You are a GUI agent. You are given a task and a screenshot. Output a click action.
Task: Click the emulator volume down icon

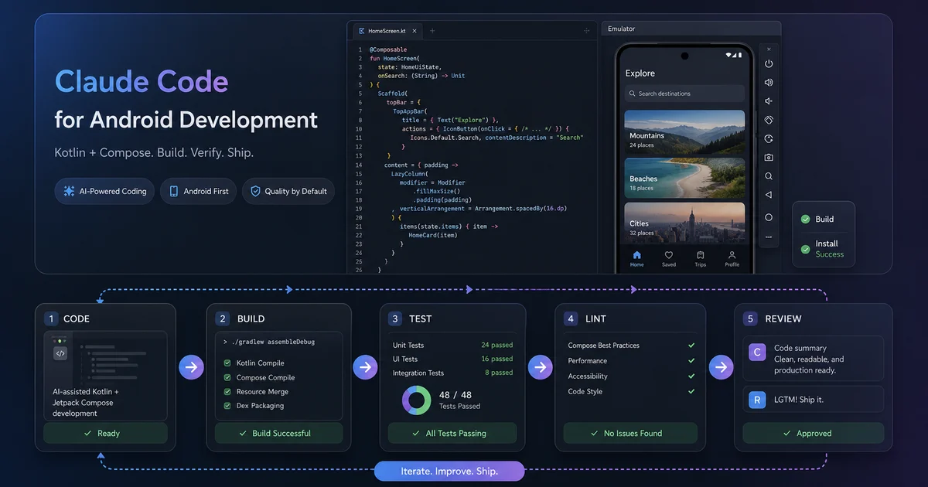[x=769, y=101]
